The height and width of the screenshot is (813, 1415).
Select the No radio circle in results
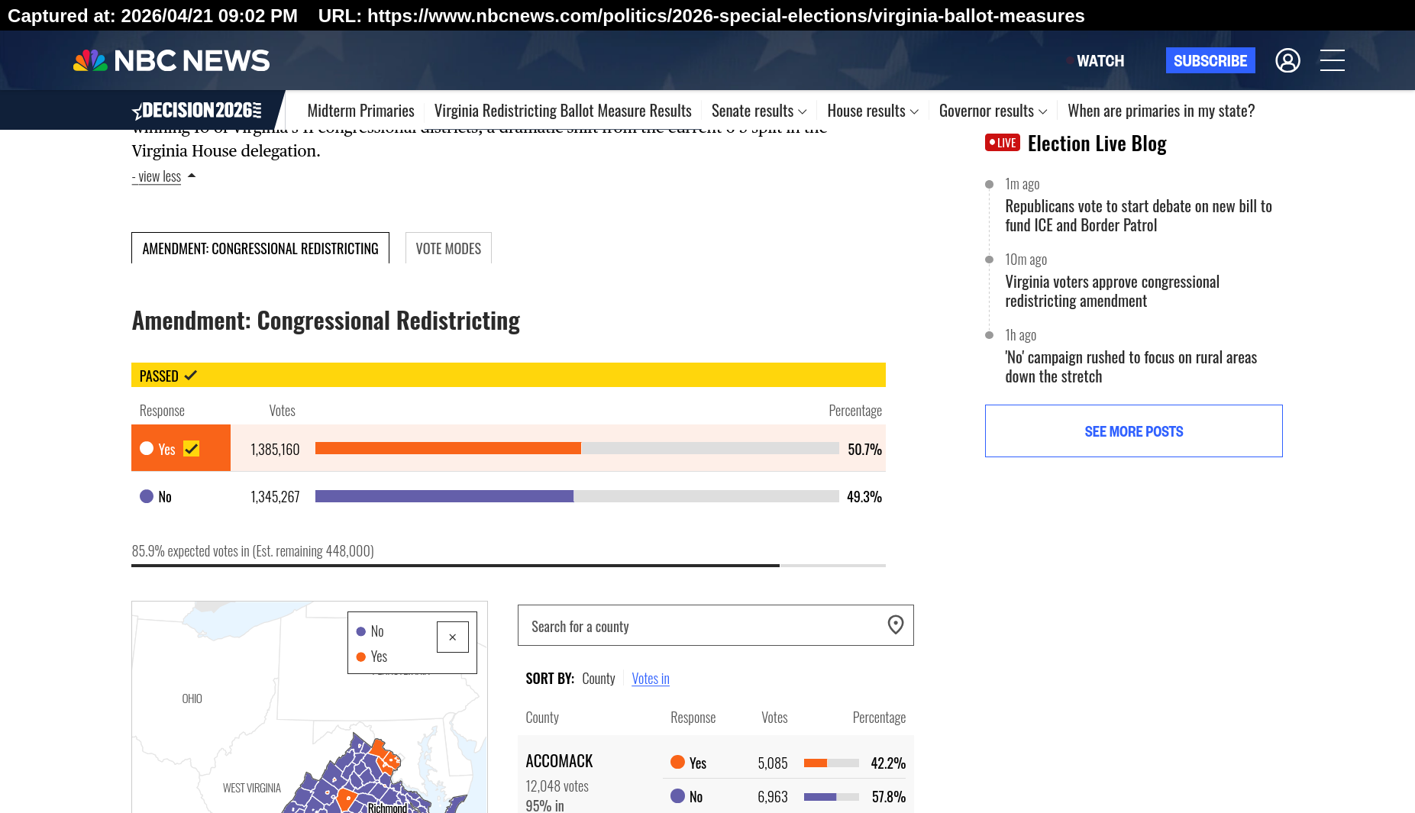(x=147, y=496)
